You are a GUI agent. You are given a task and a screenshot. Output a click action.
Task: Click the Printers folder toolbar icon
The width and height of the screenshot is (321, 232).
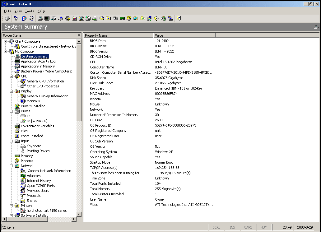143,18
